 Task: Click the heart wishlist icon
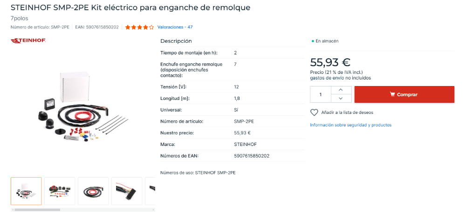point(314,112)
